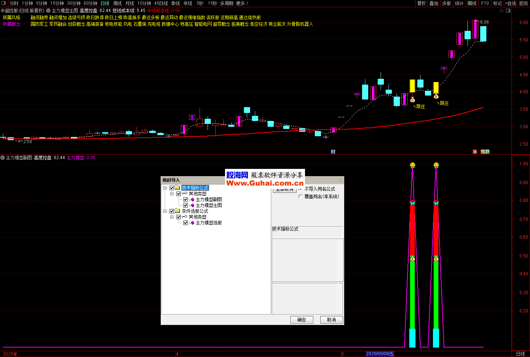Switch to the 60分钟 period tab
The width and height of the screenshot is (530, 357).
click(91, 3)
